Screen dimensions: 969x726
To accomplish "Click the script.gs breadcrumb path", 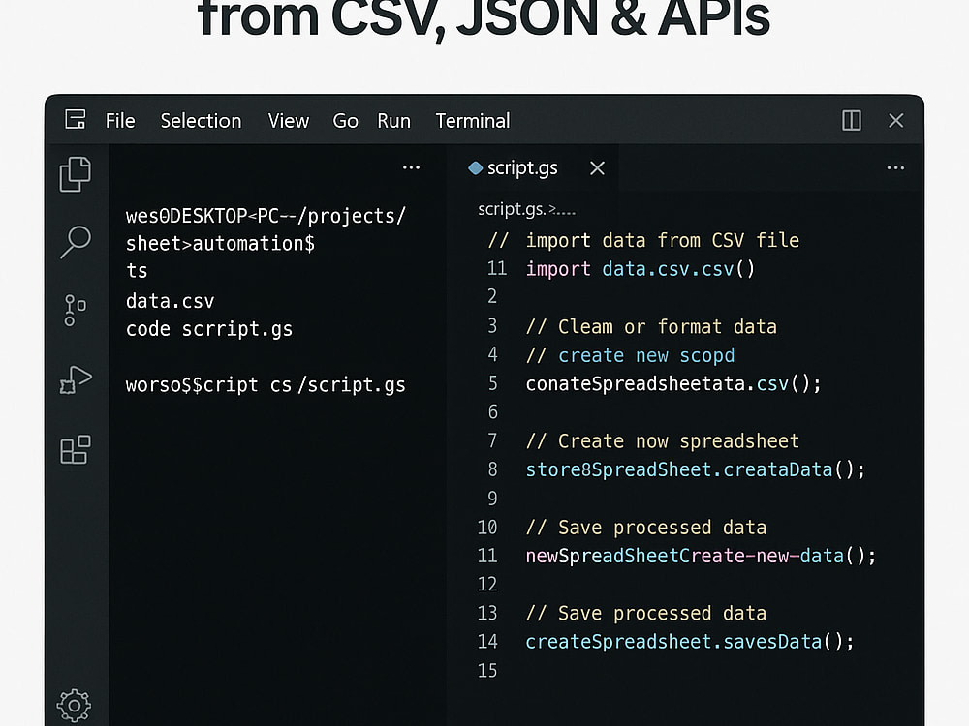I will pyautogui.click(x=526, y=210).
